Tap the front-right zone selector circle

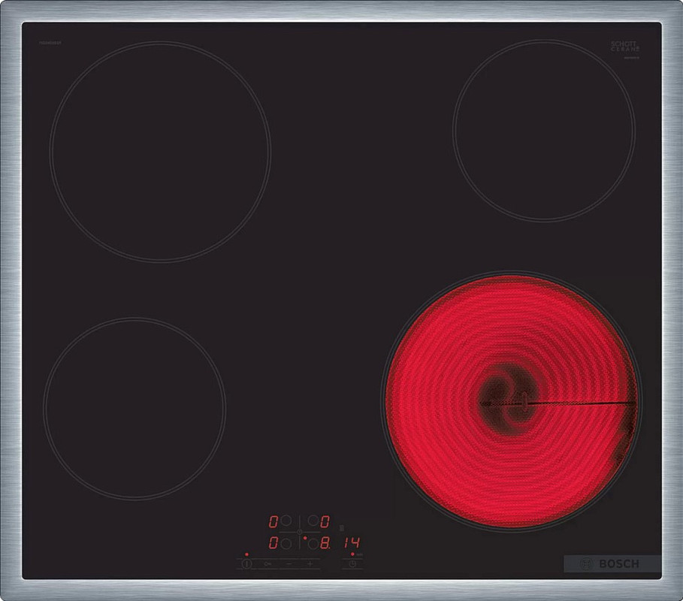pos(312,542)
